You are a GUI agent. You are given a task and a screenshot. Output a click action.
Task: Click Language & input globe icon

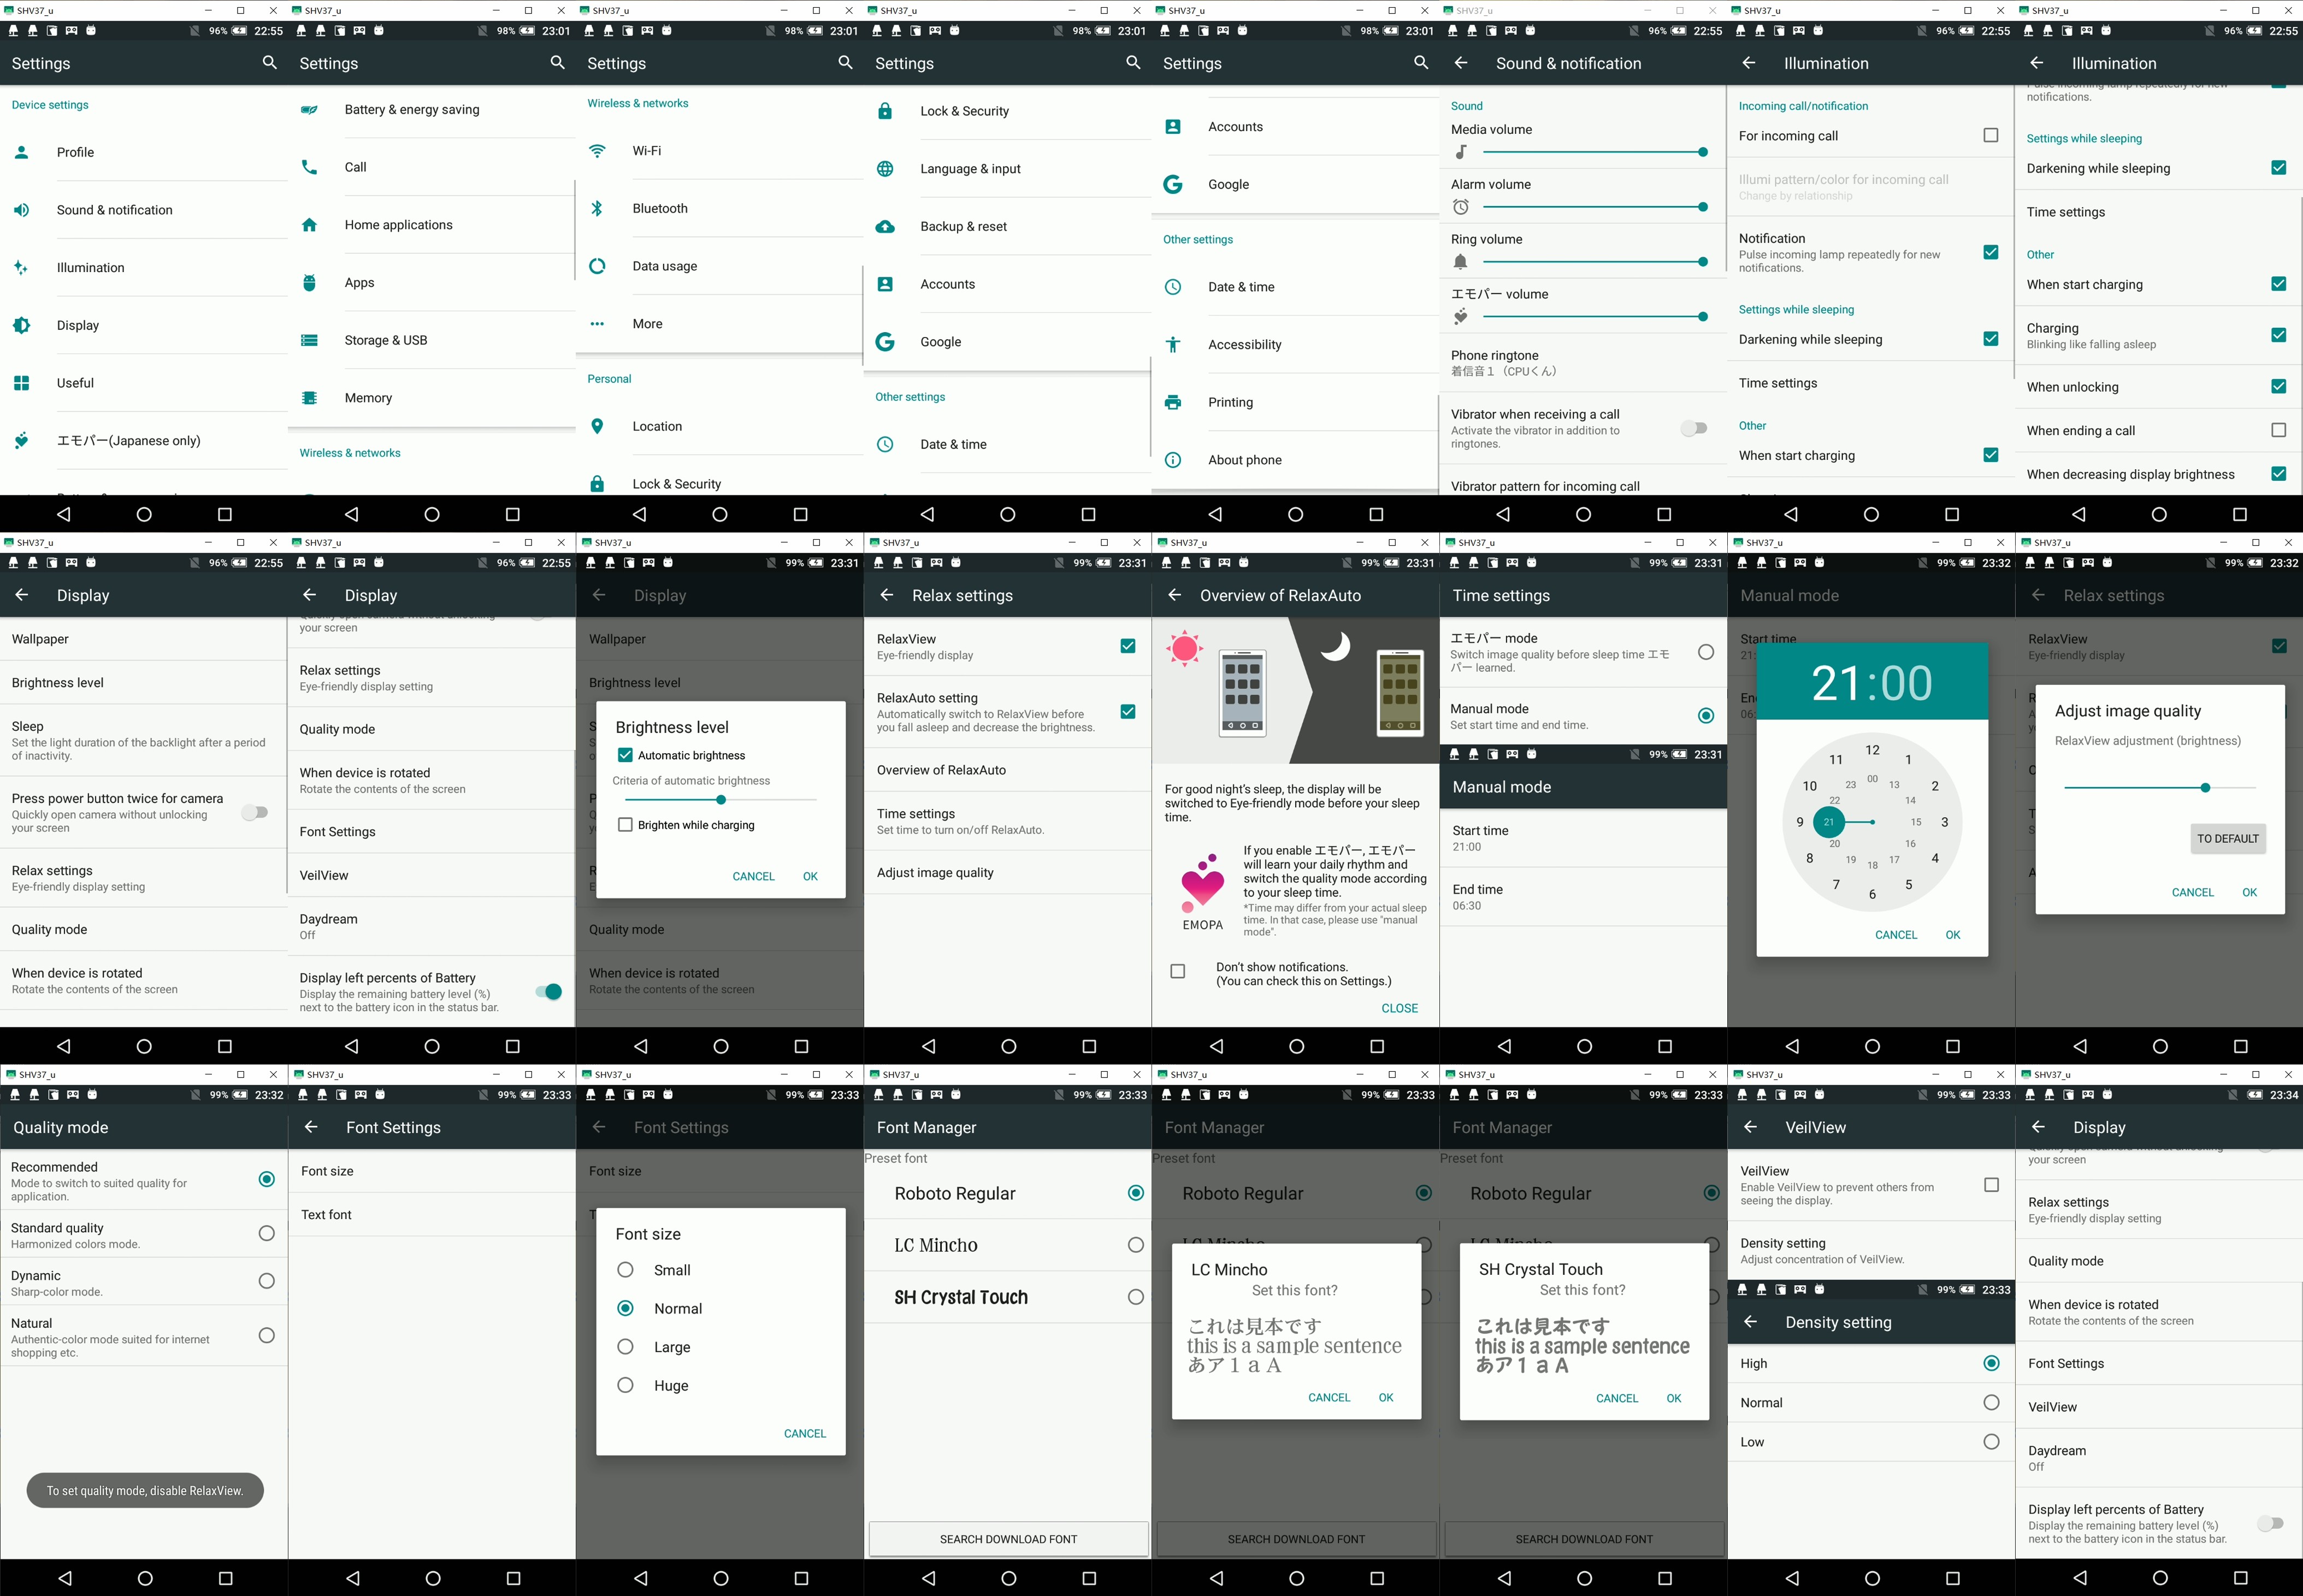pyautogui.click(x=885, y=169)
